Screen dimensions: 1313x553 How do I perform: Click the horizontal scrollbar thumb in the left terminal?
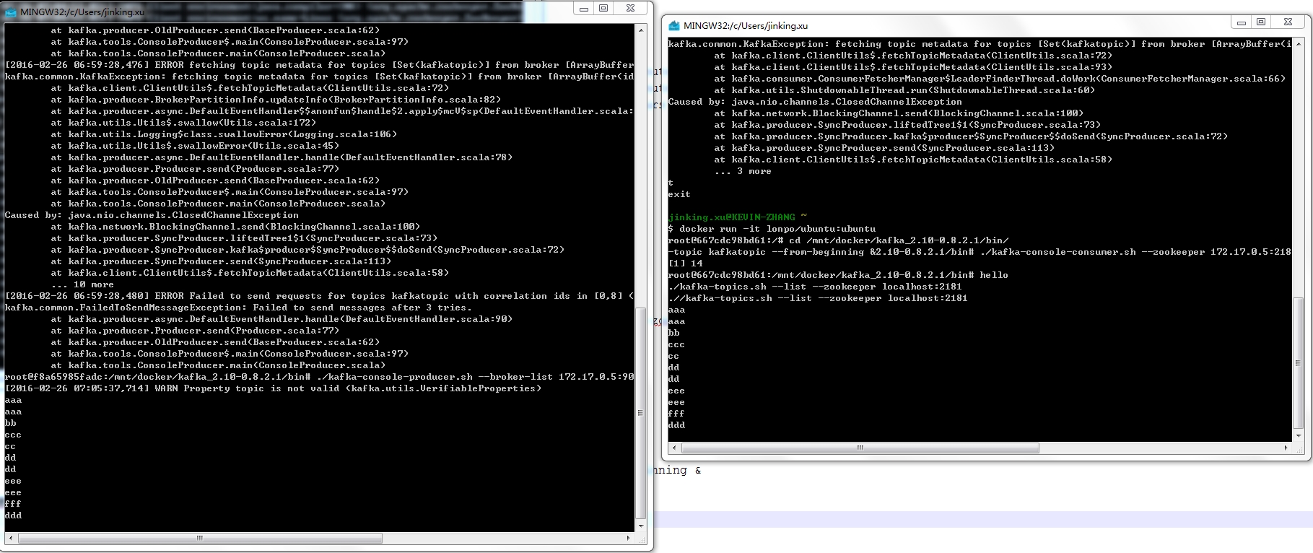(x=200, y=539)
